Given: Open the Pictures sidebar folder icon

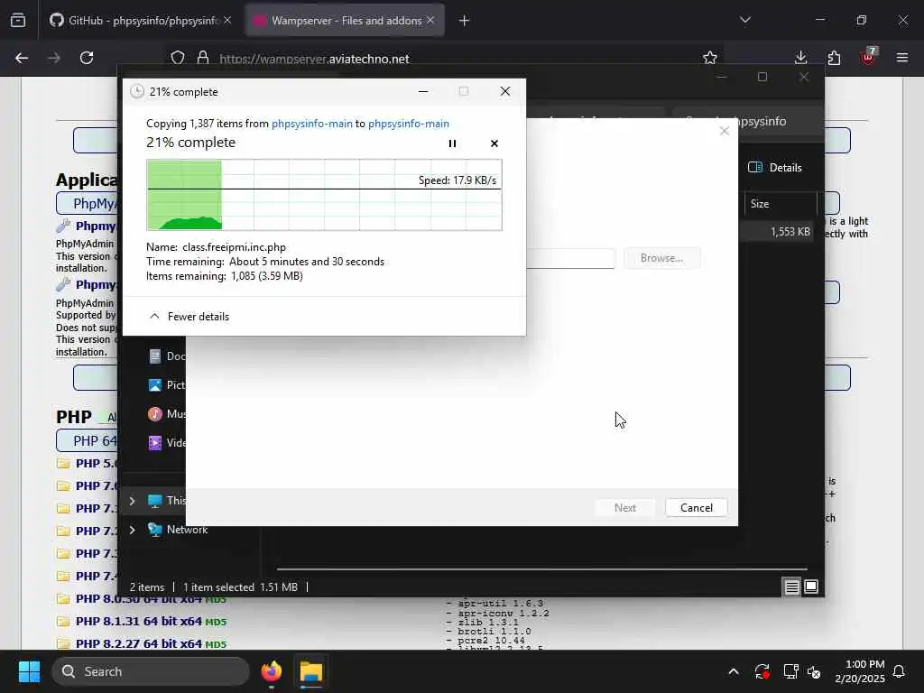Looking at the screenshot, I should [x=155, y=384].
